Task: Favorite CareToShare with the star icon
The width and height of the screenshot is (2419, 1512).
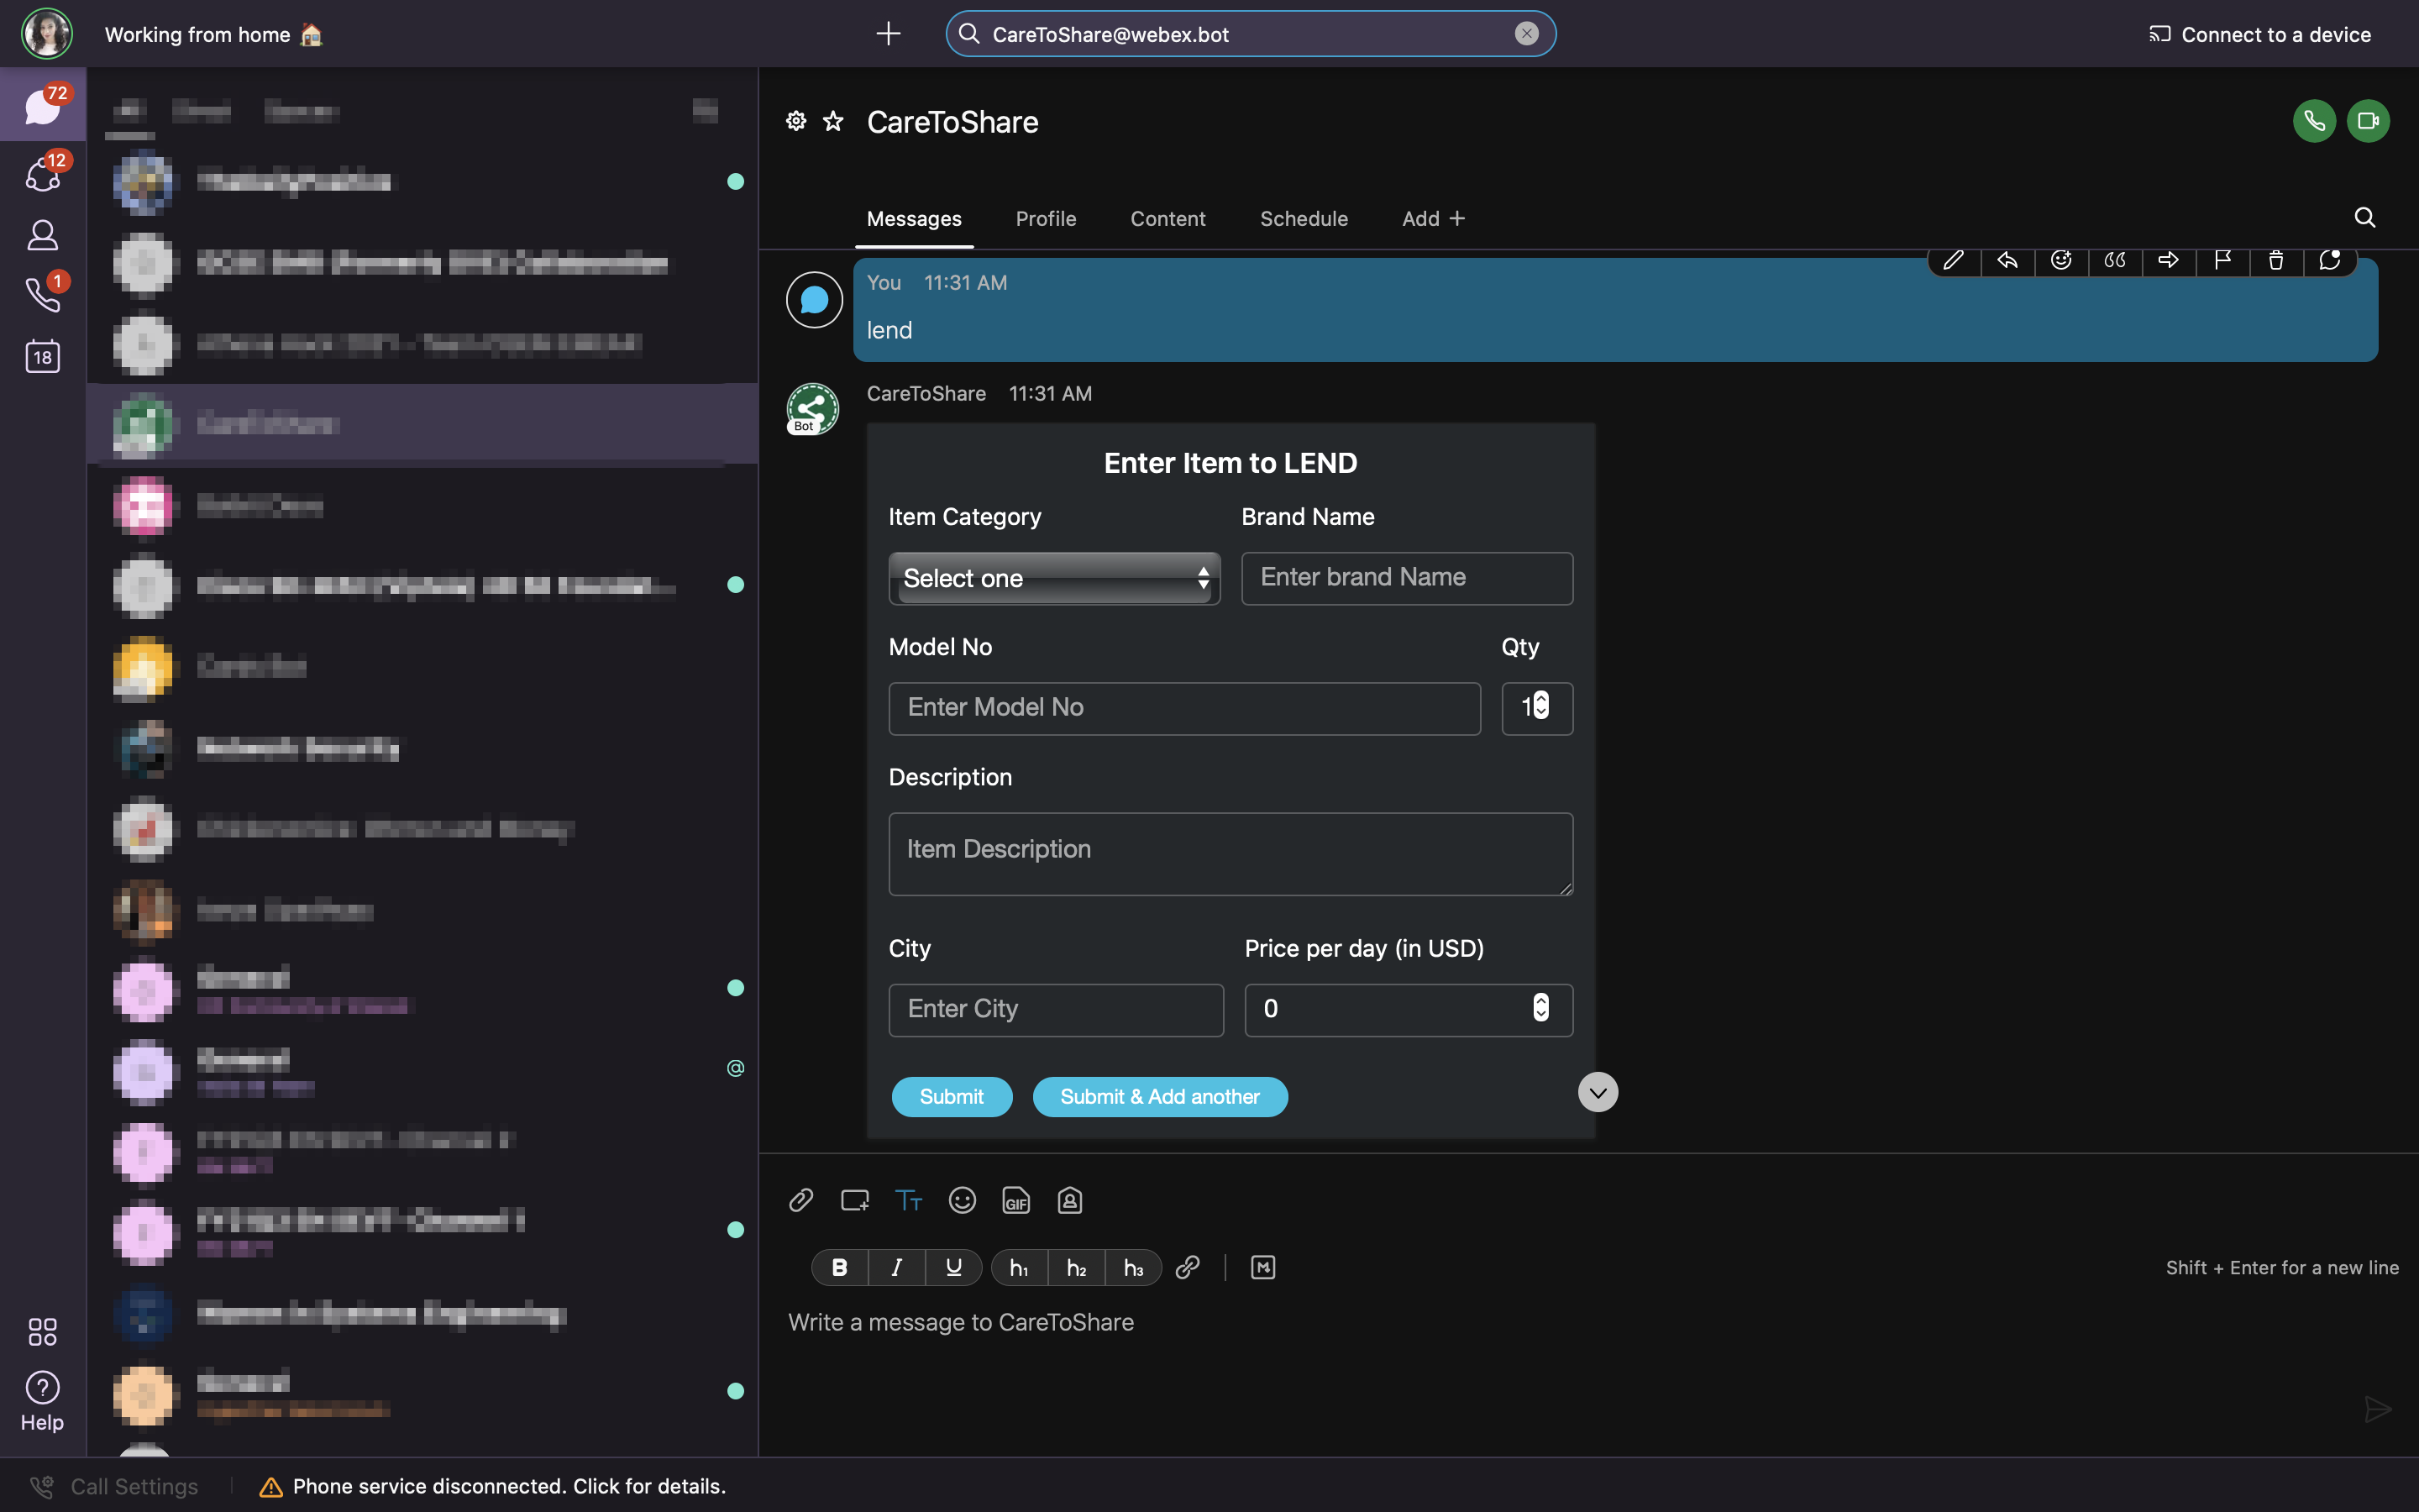Action: coord(832,121)
